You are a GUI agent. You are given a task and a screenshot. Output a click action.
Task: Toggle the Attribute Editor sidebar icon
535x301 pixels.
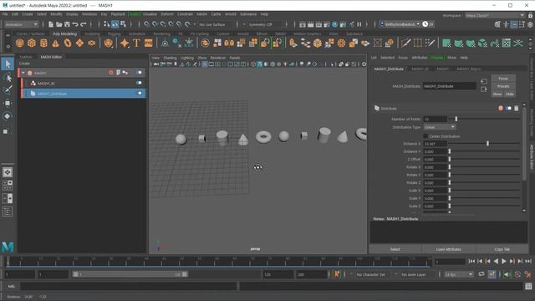click(514, 24)
